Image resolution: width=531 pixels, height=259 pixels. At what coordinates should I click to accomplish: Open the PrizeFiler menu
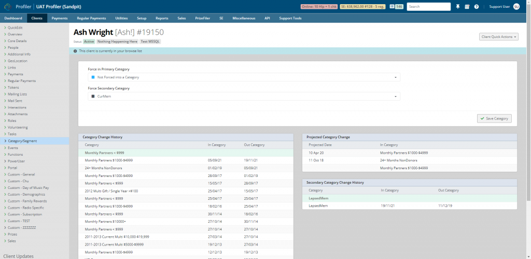[x=203, y=18]
